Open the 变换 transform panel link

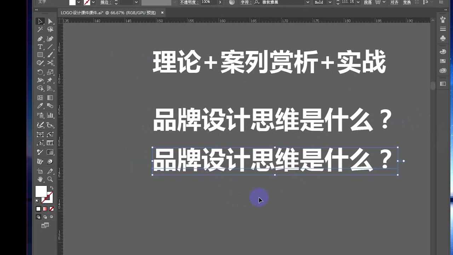tap(407, 2)
